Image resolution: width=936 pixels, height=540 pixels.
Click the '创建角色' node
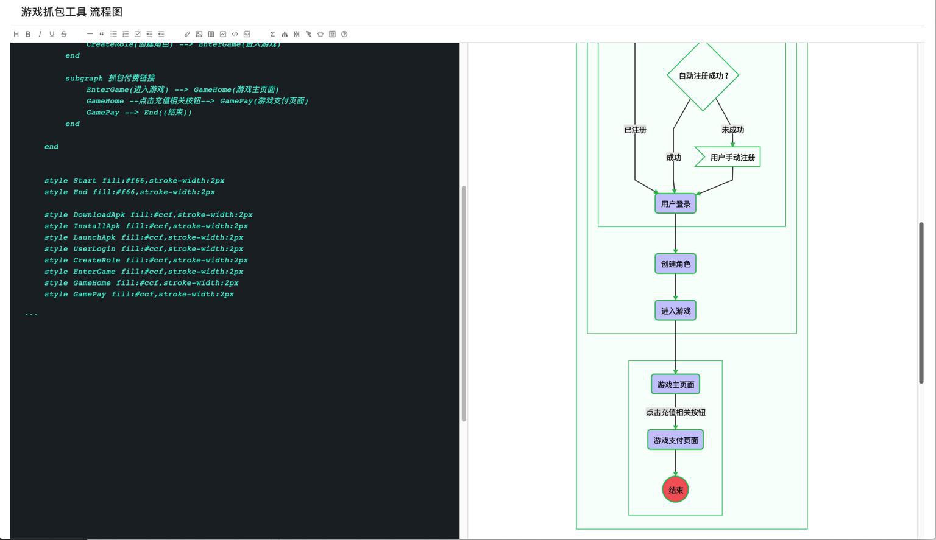pyautogui.click(x=676, y=264)
